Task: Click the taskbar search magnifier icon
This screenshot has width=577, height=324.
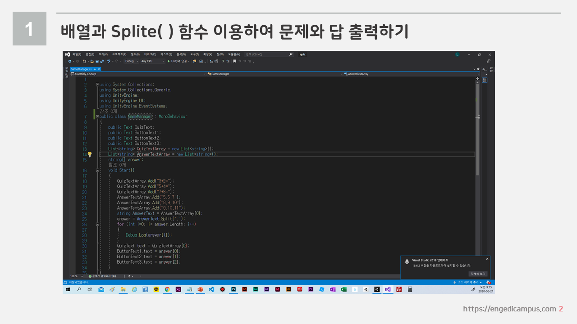Action: [x=79, y=289]
